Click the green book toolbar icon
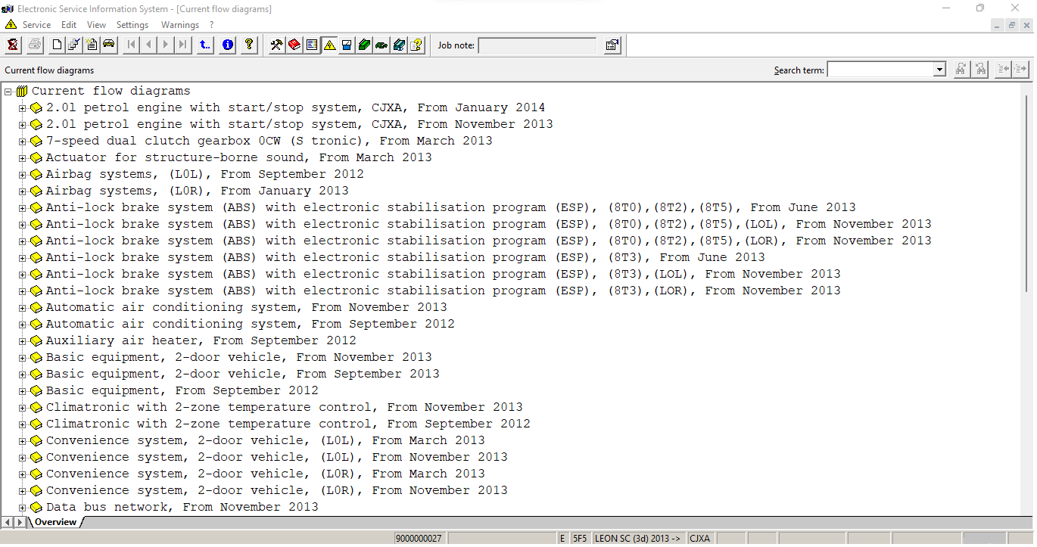Screen dimensions: 1037x547 pyautogui.click(x=364, y=45)
